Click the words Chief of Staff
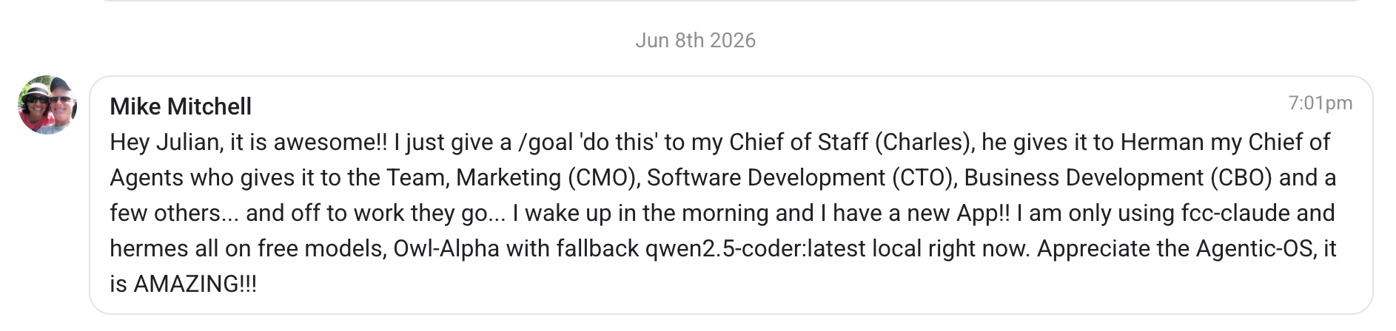Screen dimensions: 1396x331 coord(798,143)
